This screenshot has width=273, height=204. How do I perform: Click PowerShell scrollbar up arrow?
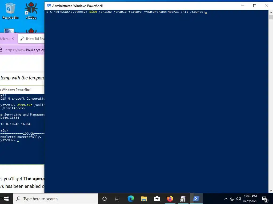tap(271, 12)
